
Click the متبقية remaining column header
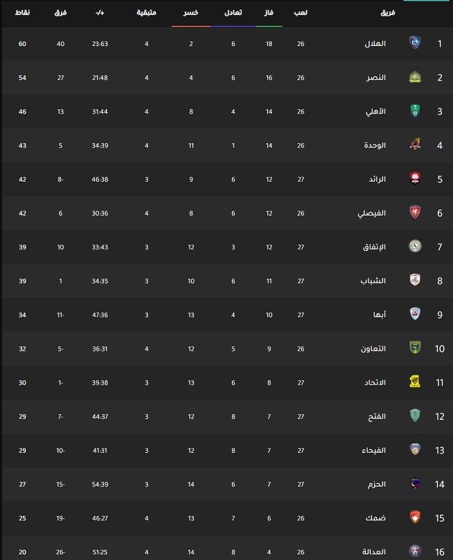[146, 13]
